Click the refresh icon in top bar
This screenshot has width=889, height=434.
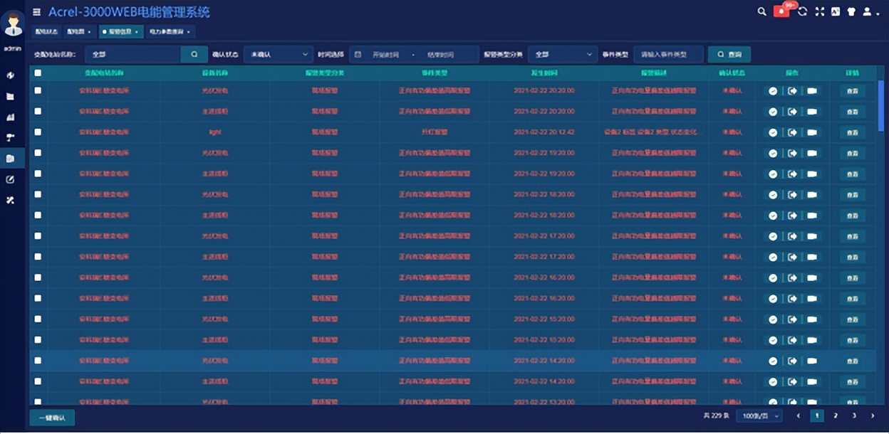point(803,11)
